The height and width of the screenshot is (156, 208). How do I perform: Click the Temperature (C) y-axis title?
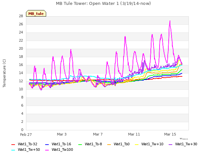tap(4, 73)
